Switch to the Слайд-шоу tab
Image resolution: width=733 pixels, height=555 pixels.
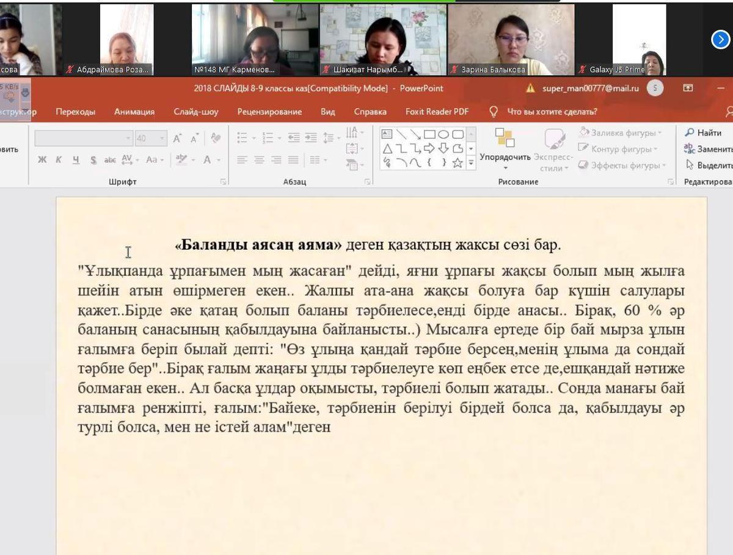click(x=195, y=112)
